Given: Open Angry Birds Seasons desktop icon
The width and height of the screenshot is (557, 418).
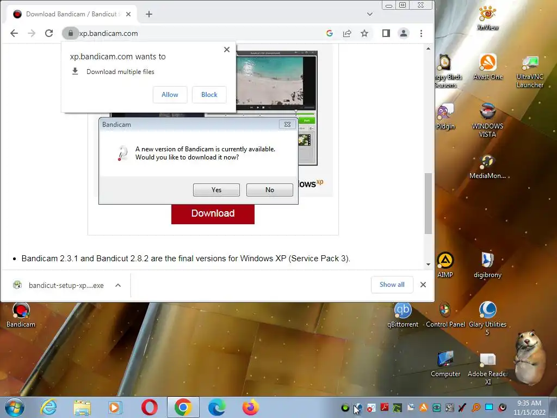Looking at the screenshot, I should [x=446, y=71].
